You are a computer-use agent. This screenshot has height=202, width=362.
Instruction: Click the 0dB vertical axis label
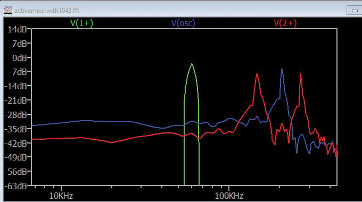[19, 58]
